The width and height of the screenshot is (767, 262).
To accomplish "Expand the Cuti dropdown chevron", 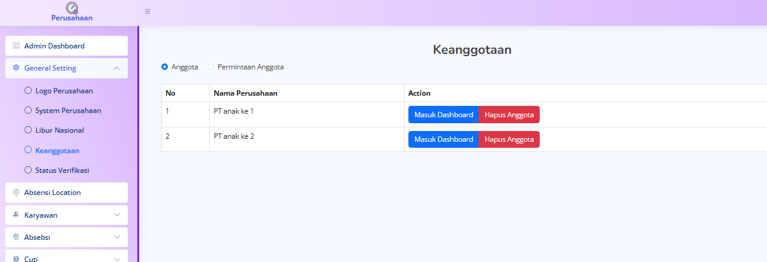I will (116, 258).
